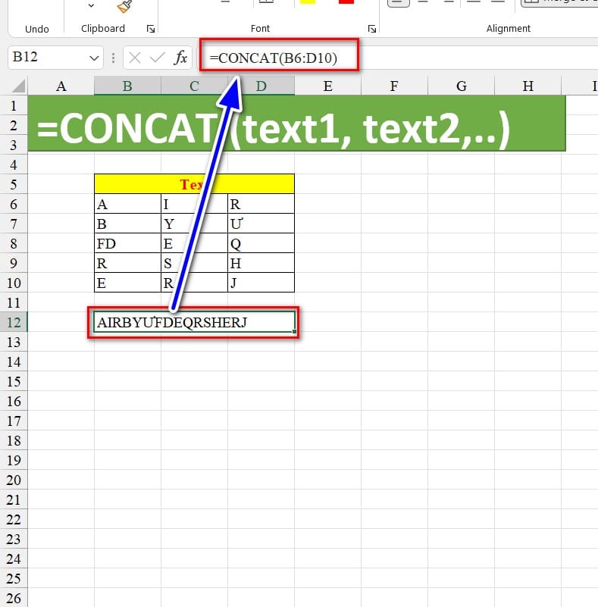This screenshot has height=607, width=598.
Task: Open the Font settings dialog launcher
Action: 372,29
